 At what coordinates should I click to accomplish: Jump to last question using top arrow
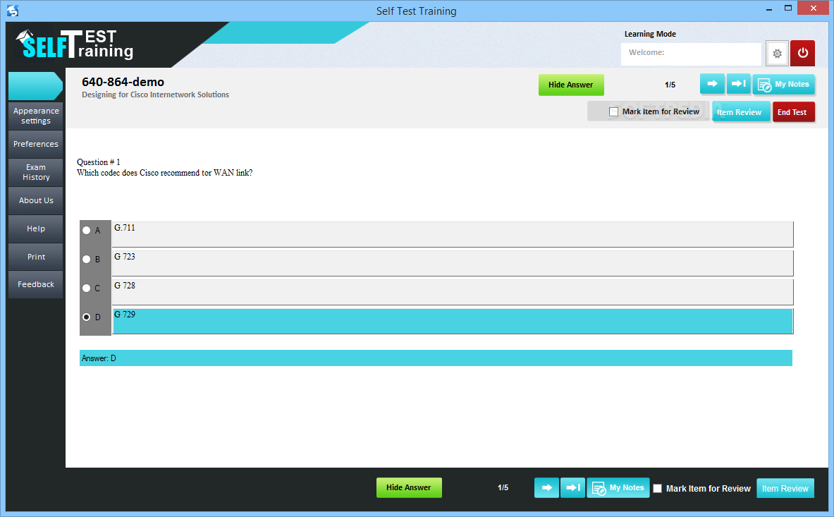pos(738,84)
